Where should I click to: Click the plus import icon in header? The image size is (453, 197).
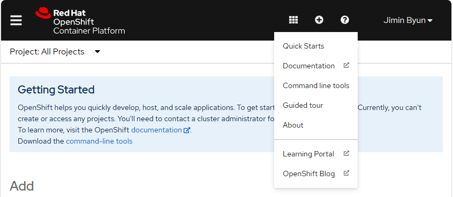[x=319, y=20]
